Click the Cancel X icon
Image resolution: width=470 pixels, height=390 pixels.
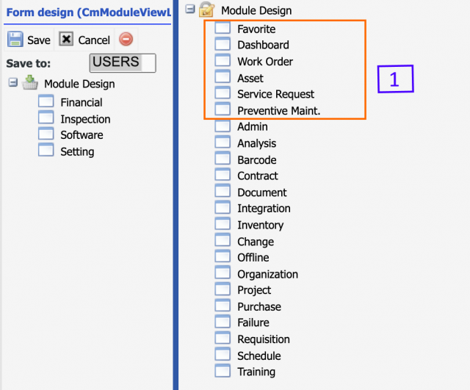66,40
